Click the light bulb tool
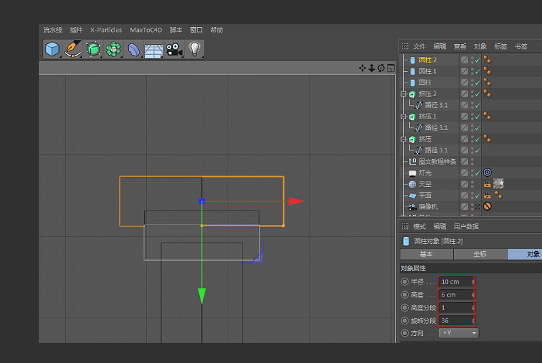The image size is (542, 363). (195, 49)
